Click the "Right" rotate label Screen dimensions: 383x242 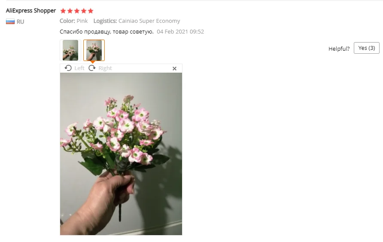105,68
